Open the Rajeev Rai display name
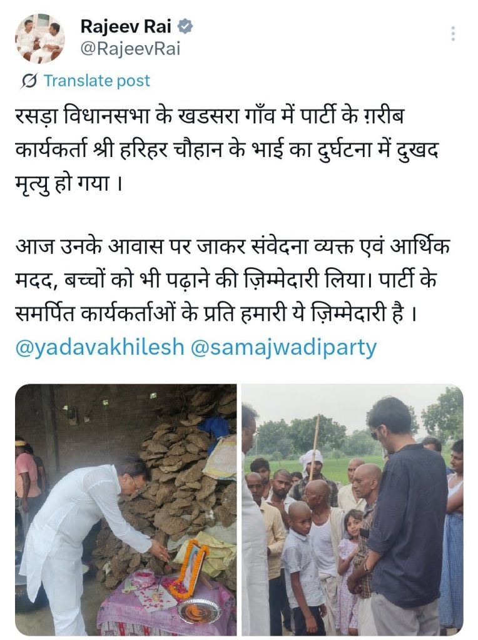This screenshot has height=640, width=478. (x=126, y=26)
